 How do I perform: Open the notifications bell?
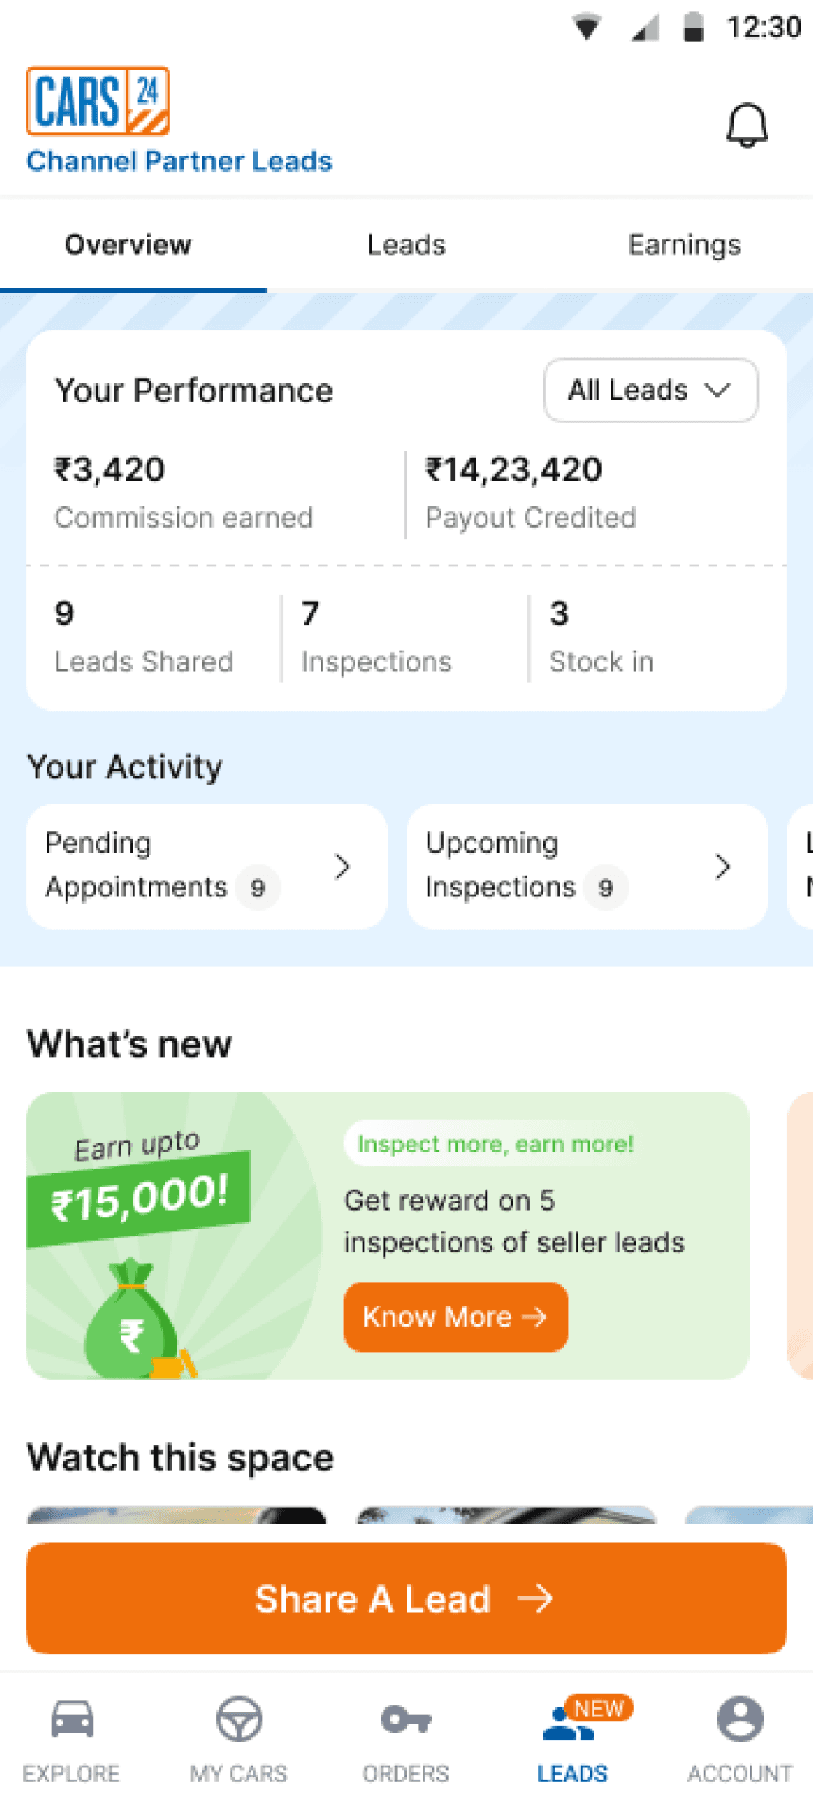coord(746,126)
